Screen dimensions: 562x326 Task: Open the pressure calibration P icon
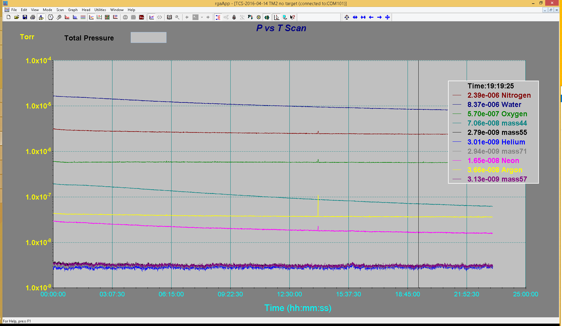pos(250,17)
